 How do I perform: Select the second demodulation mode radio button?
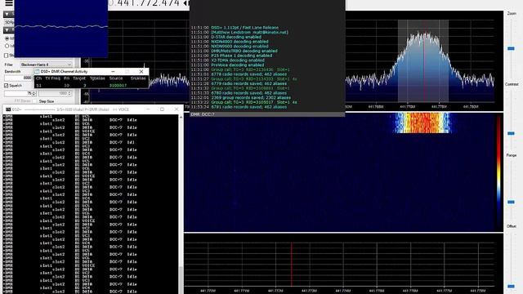tap(7, 46)
